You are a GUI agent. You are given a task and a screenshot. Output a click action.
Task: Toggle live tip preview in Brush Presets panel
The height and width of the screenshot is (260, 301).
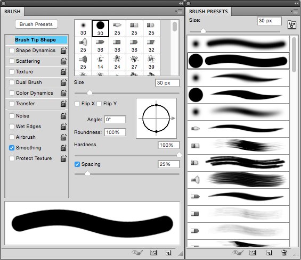tap(238, 253)
